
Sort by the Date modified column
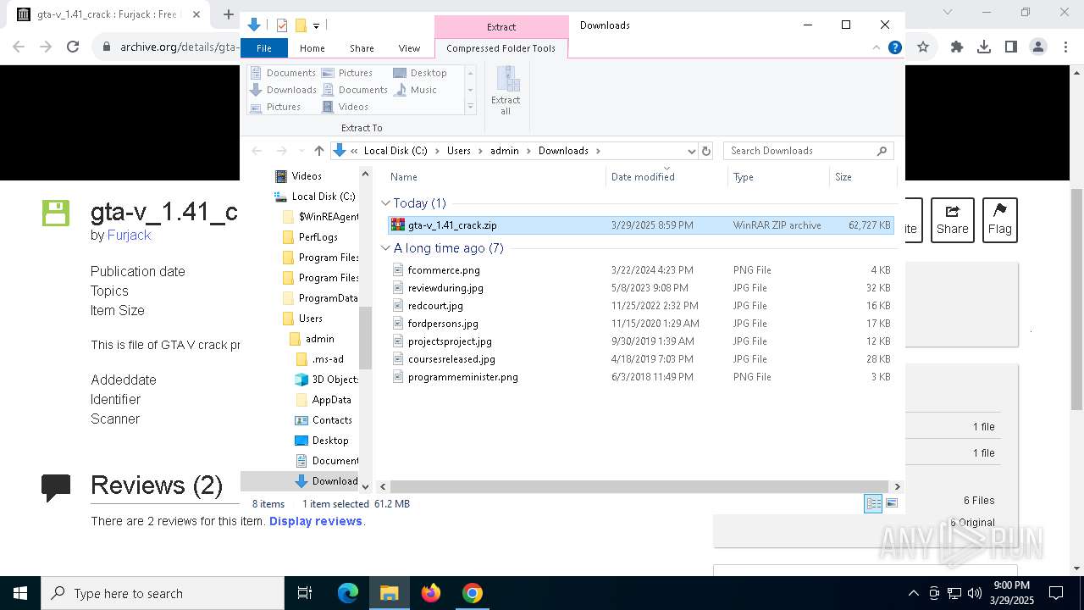click(667, 177)
